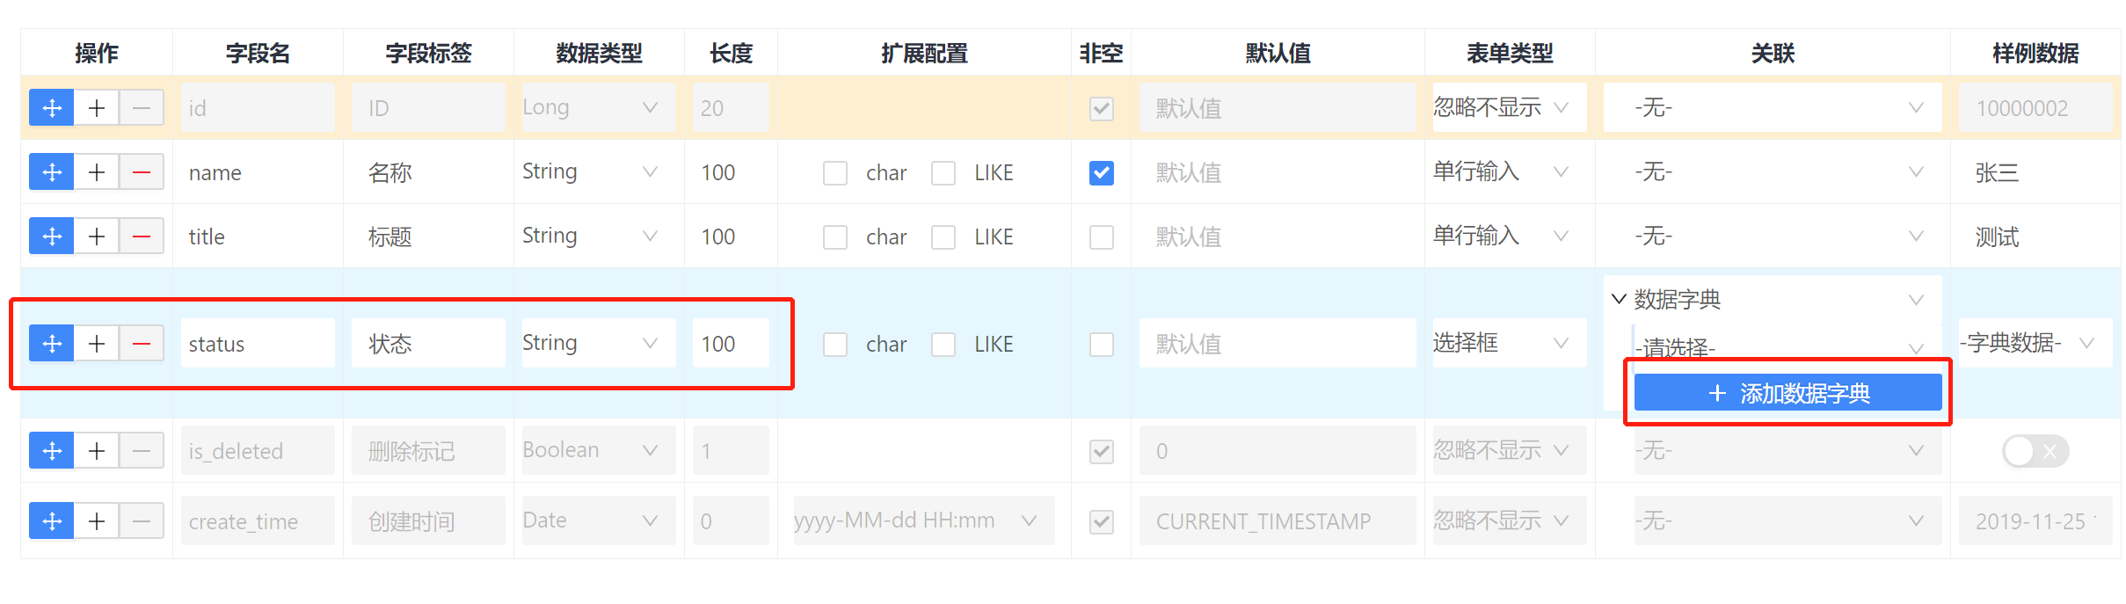Viewport: 2126px width, 604px height.
Task: Click the 名称 field label cell
Action: 428,172
